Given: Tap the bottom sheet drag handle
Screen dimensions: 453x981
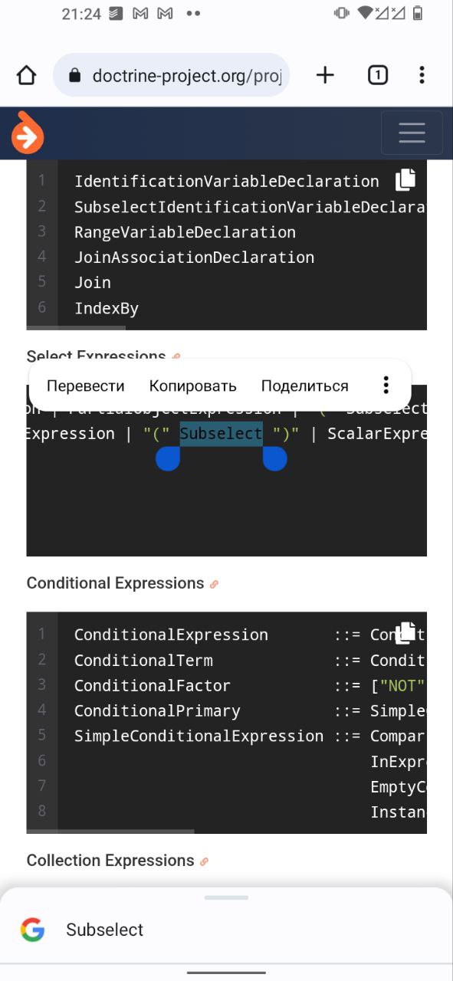Looking at the screenshot, I should pyautogui.click(x=226, y=897).
